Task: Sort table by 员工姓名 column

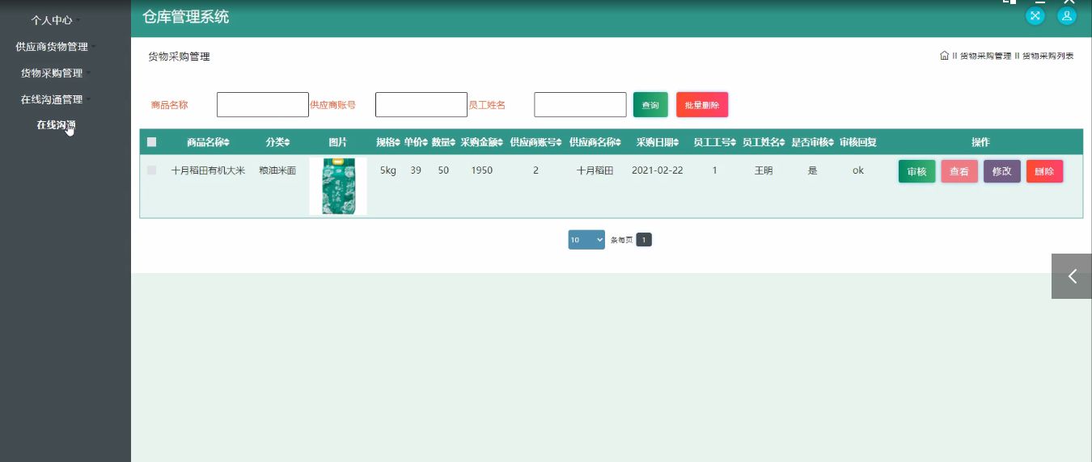Action: click(764, 142)
